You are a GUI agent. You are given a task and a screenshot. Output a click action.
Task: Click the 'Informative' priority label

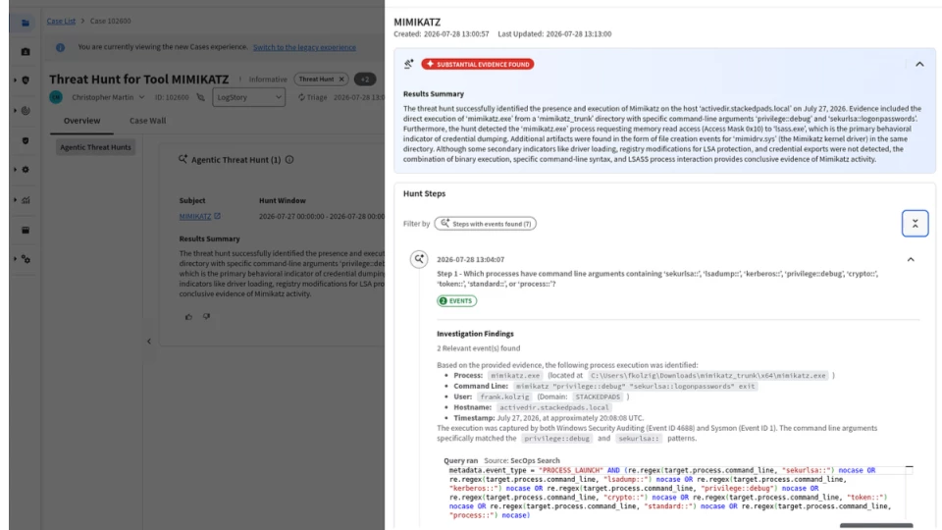pos(268,79)
